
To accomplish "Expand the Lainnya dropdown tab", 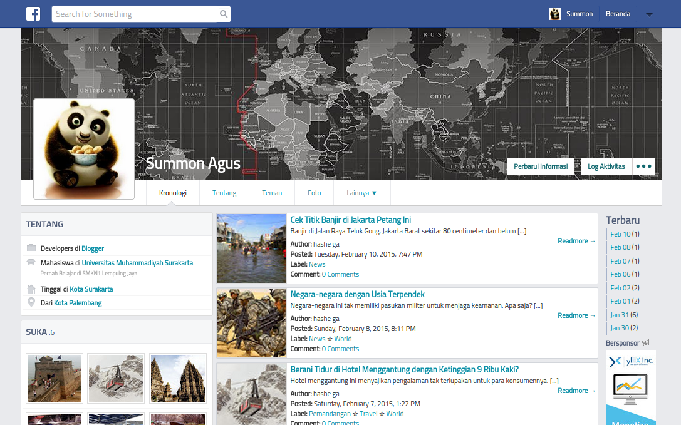I will 361,193.
